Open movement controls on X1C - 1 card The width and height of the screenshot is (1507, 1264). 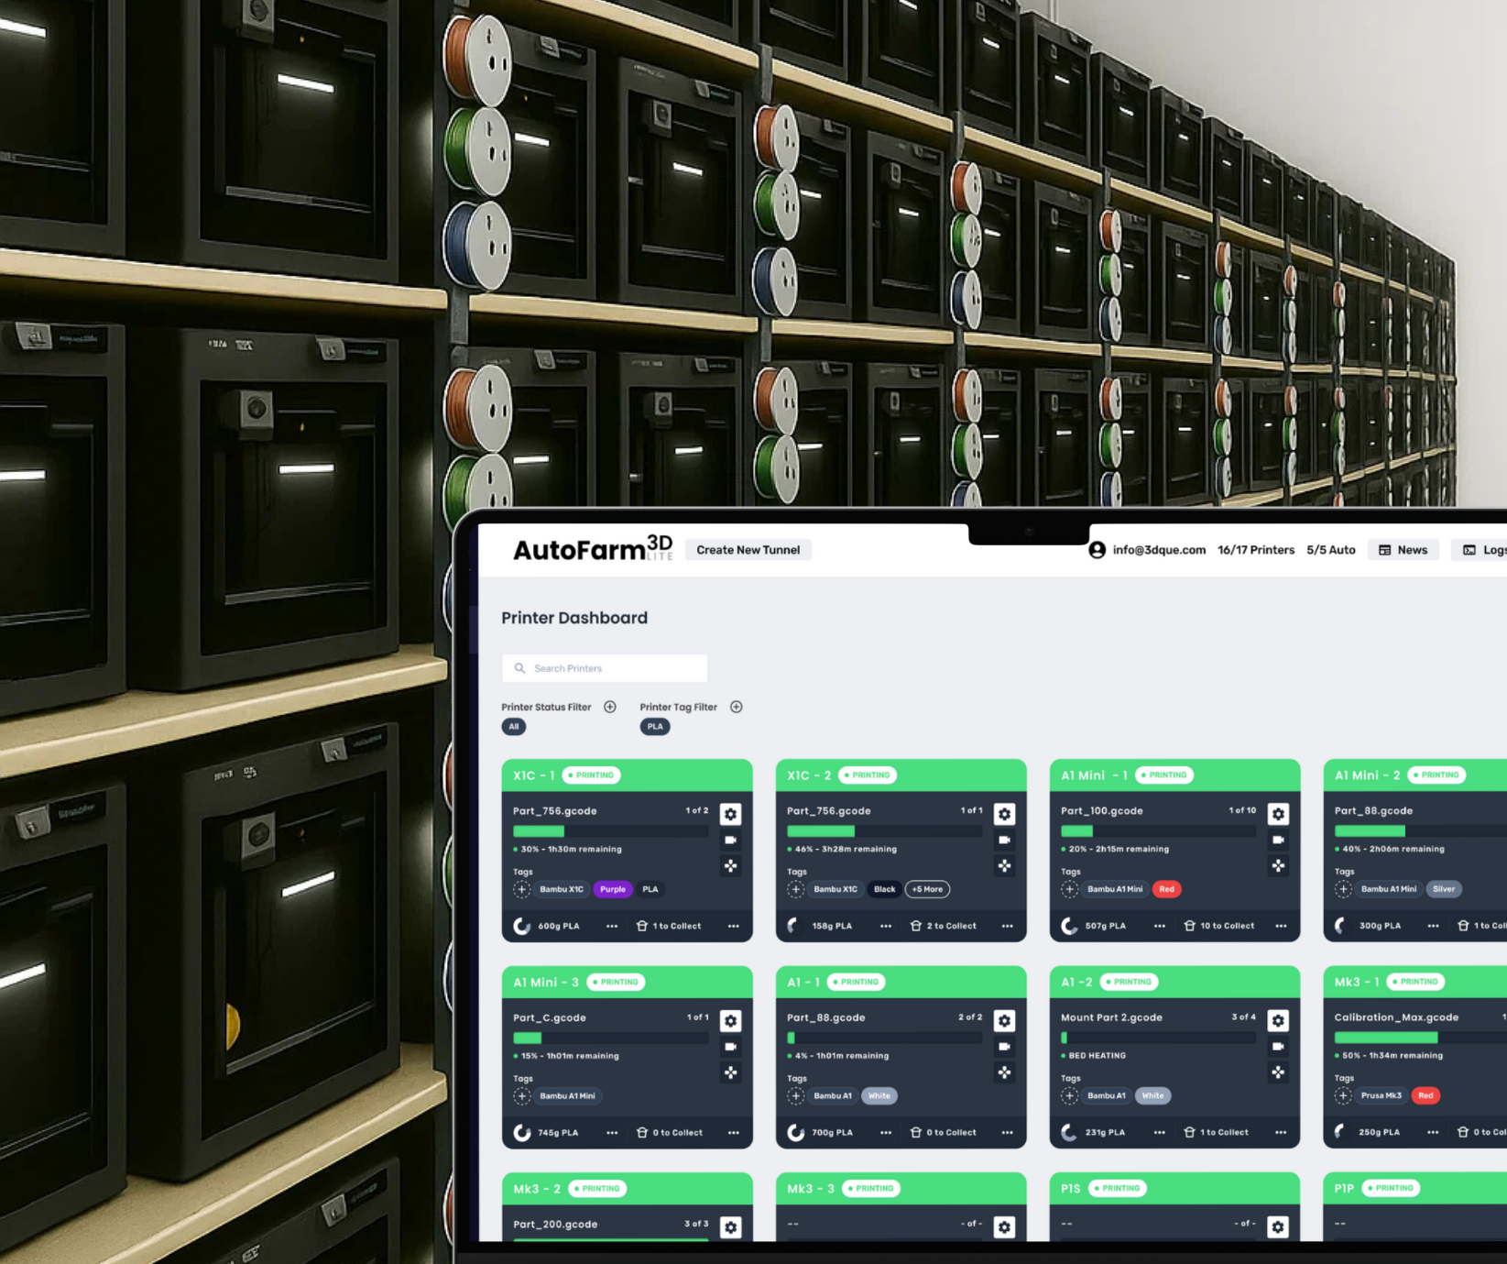pos(730,865)
